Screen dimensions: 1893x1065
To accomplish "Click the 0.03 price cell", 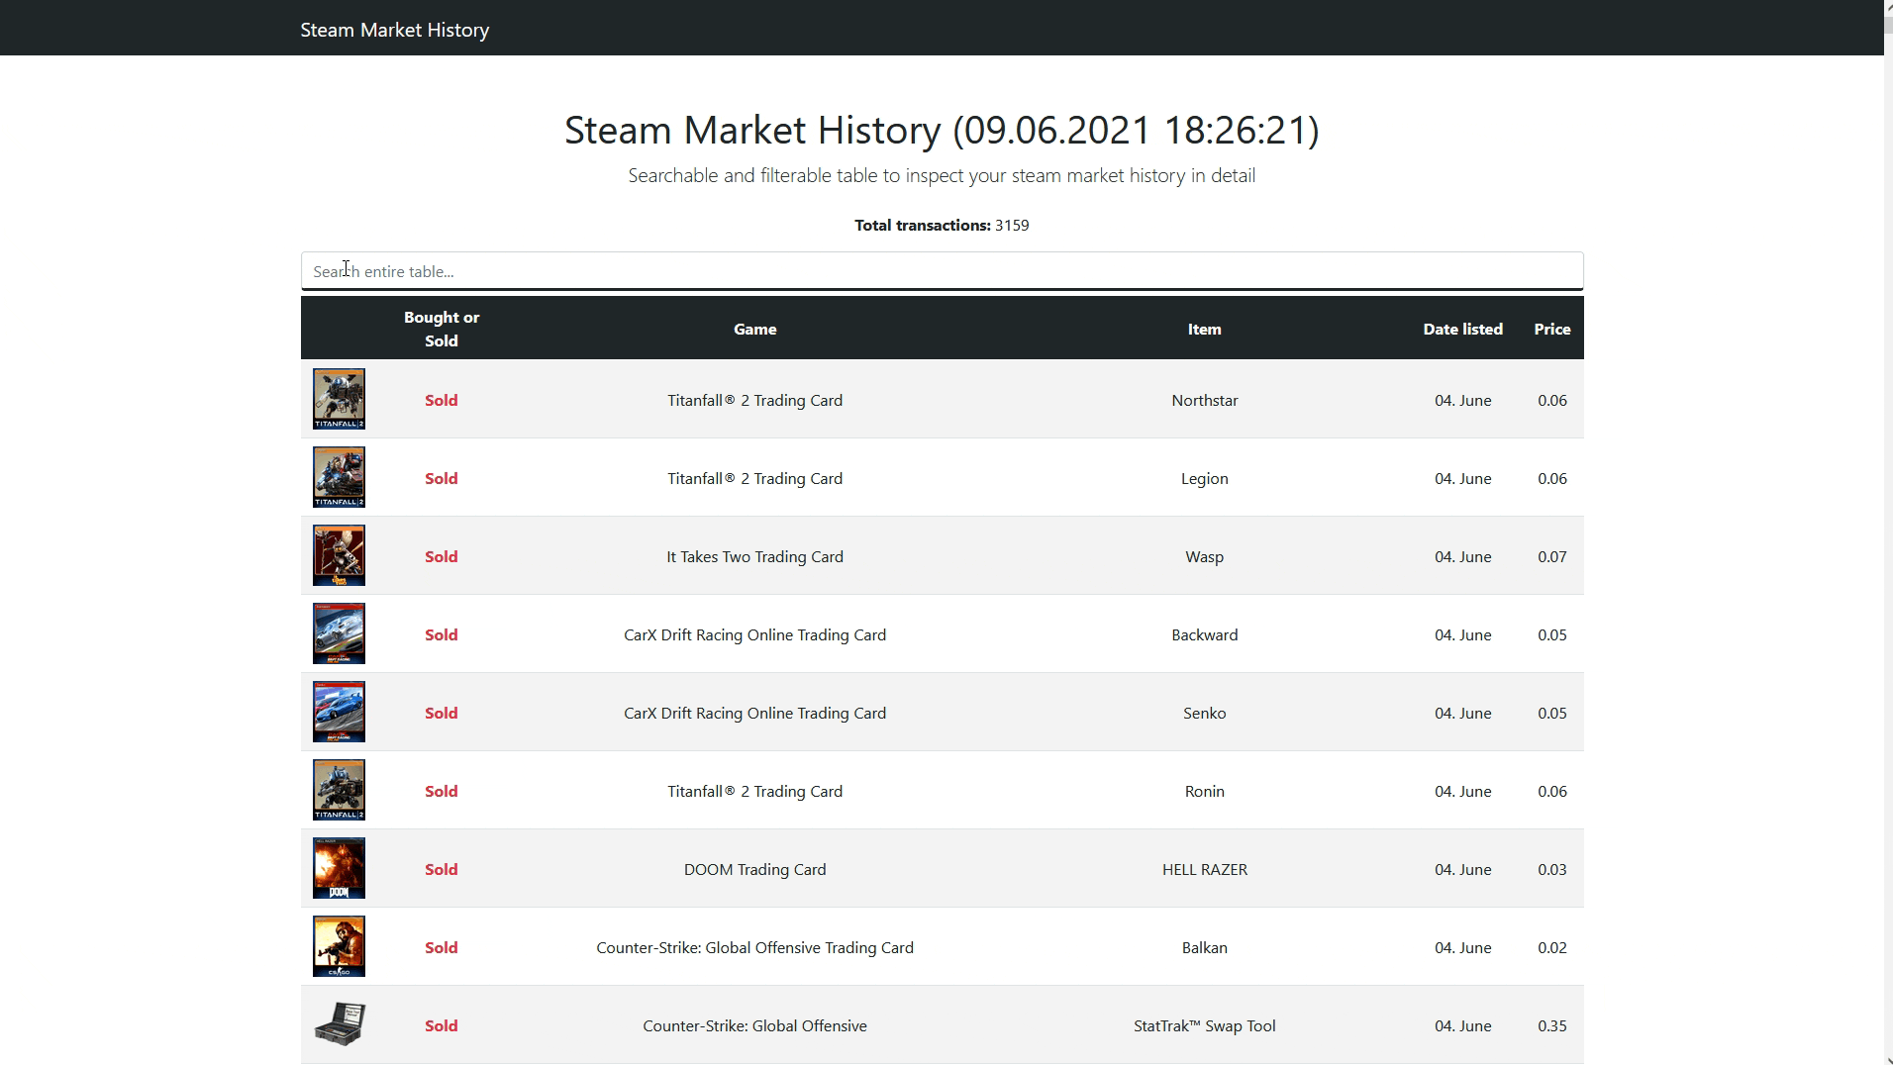I will 1551,869.
